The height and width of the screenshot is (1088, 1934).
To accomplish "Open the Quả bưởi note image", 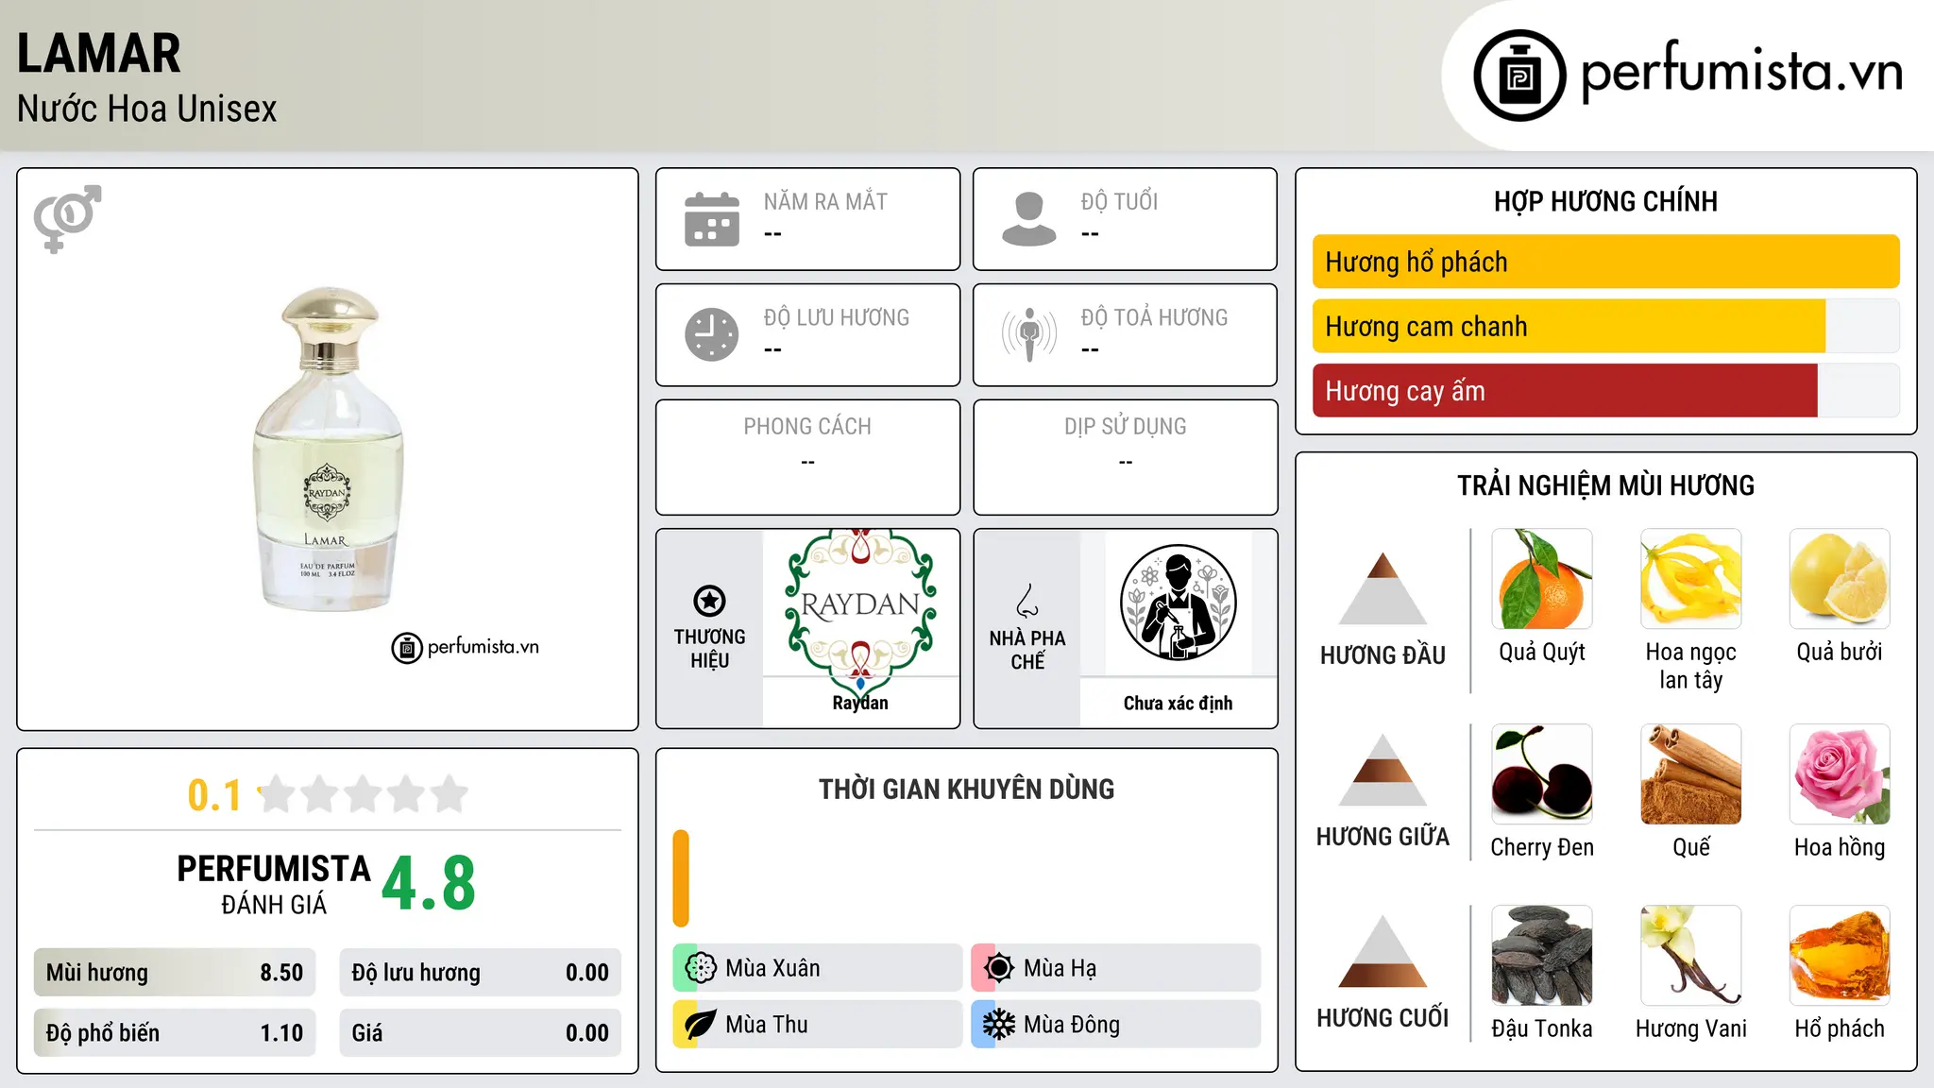I will (1840, 579).
